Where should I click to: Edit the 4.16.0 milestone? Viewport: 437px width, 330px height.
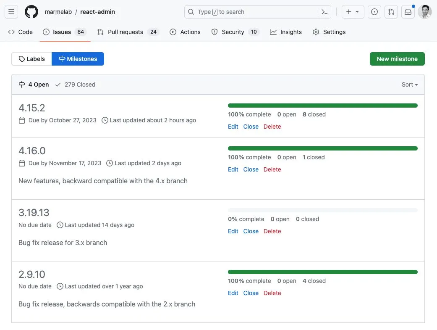(x=233, y=169)
